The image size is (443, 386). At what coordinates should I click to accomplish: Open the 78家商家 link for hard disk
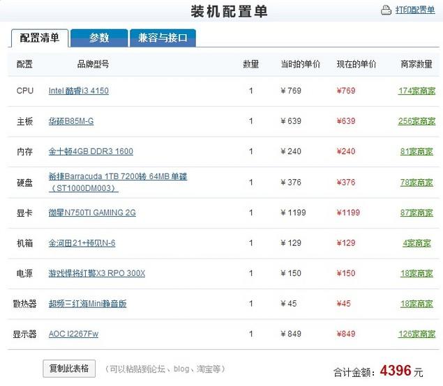[x=416, y=183]
